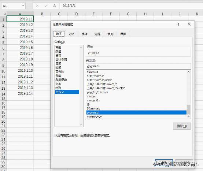Click the type list scrollbar thumb
Screen dimensions: 203x171
point(188,109)
